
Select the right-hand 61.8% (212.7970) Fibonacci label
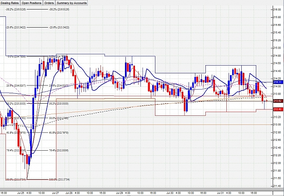click(x=59, y=133)
